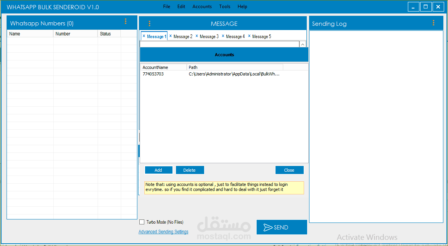Open the File menu
The image size is (448, 246).
pos(167,6)
